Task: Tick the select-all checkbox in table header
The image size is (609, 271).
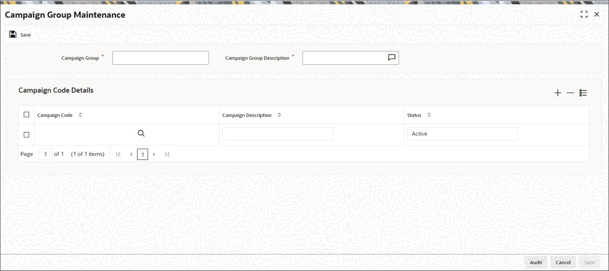Action: point(26,114)
